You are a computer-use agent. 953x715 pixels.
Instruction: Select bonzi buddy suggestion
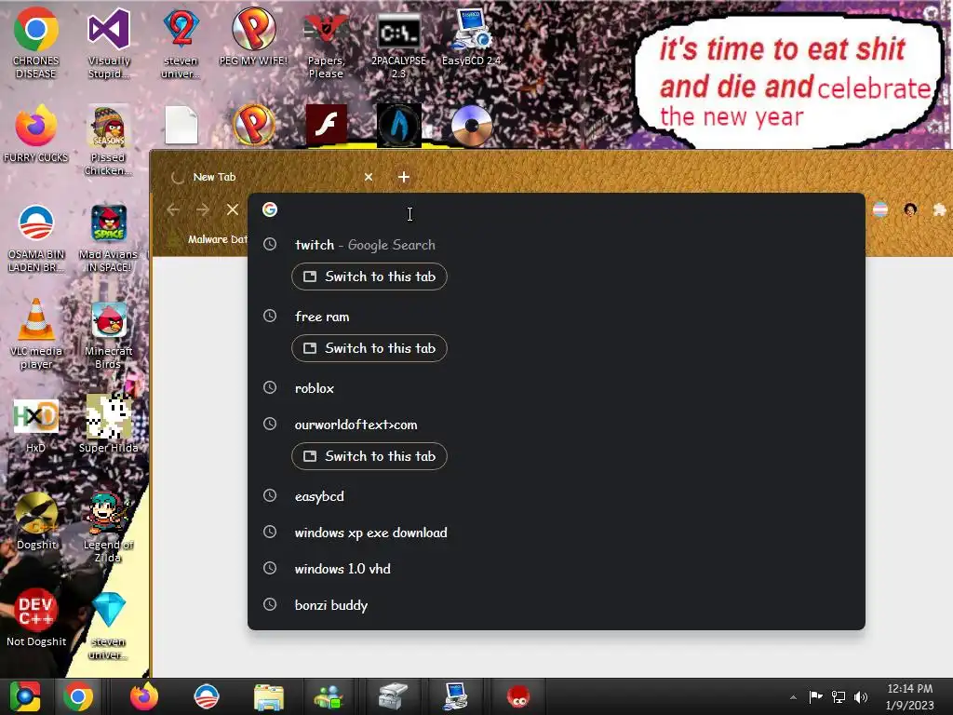[557, 605]
